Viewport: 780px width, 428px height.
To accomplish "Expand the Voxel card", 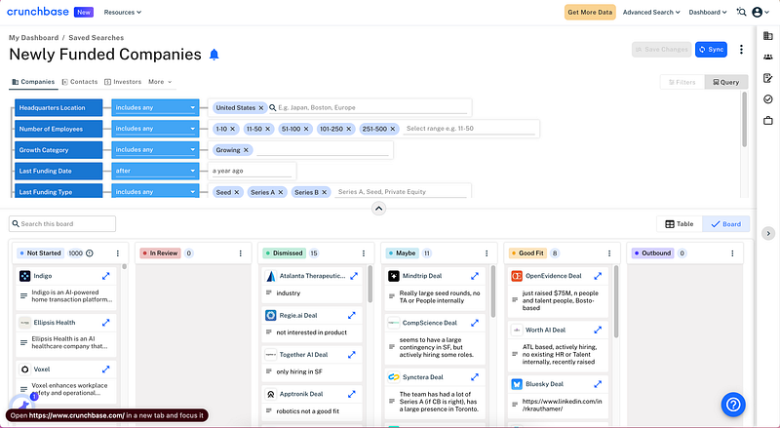I will coord(106,370).
